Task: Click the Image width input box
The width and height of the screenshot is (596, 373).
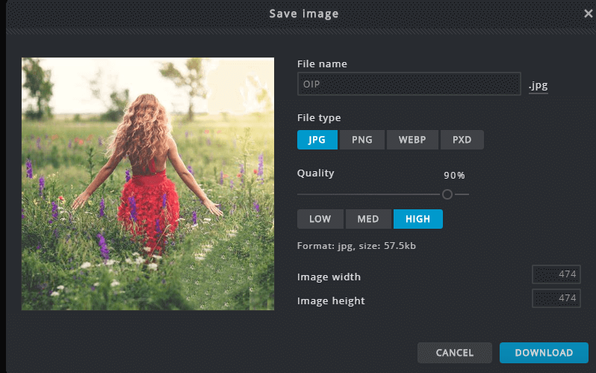Action: tap(556, 274)
